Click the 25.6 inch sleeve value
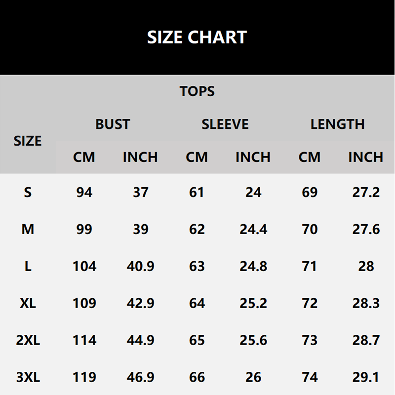The image size is (395, 395). point(253,340)
